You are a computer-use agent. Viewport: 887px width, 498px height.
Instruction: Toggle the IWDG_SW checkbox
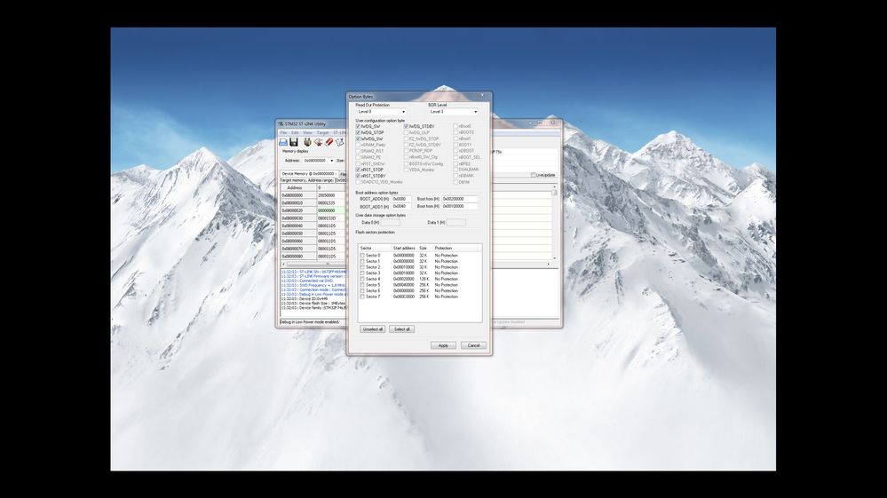(x=358, y=127)
